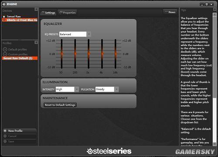Expand the Default profiles group
The image size is (218, 157).
[x=5, y=50]
